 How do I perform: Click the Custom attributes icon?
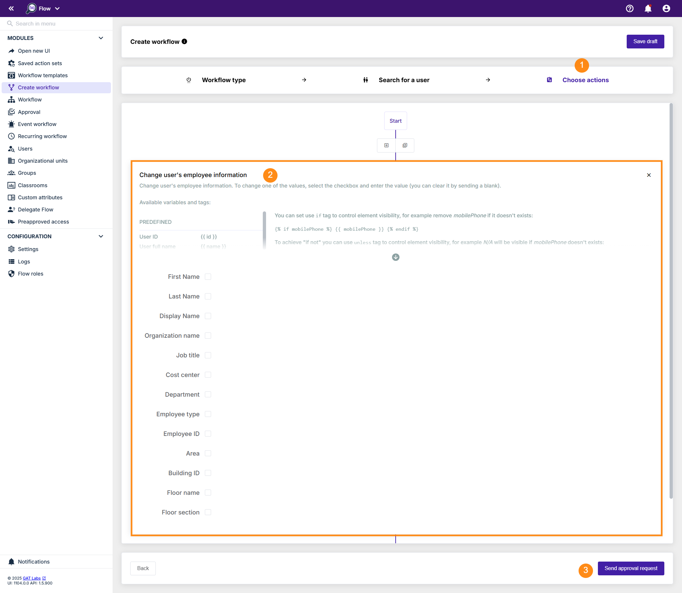coord(11,198)
